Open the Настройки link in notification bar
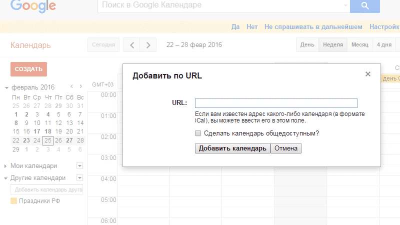400x225 pixels. click(384, 27)
